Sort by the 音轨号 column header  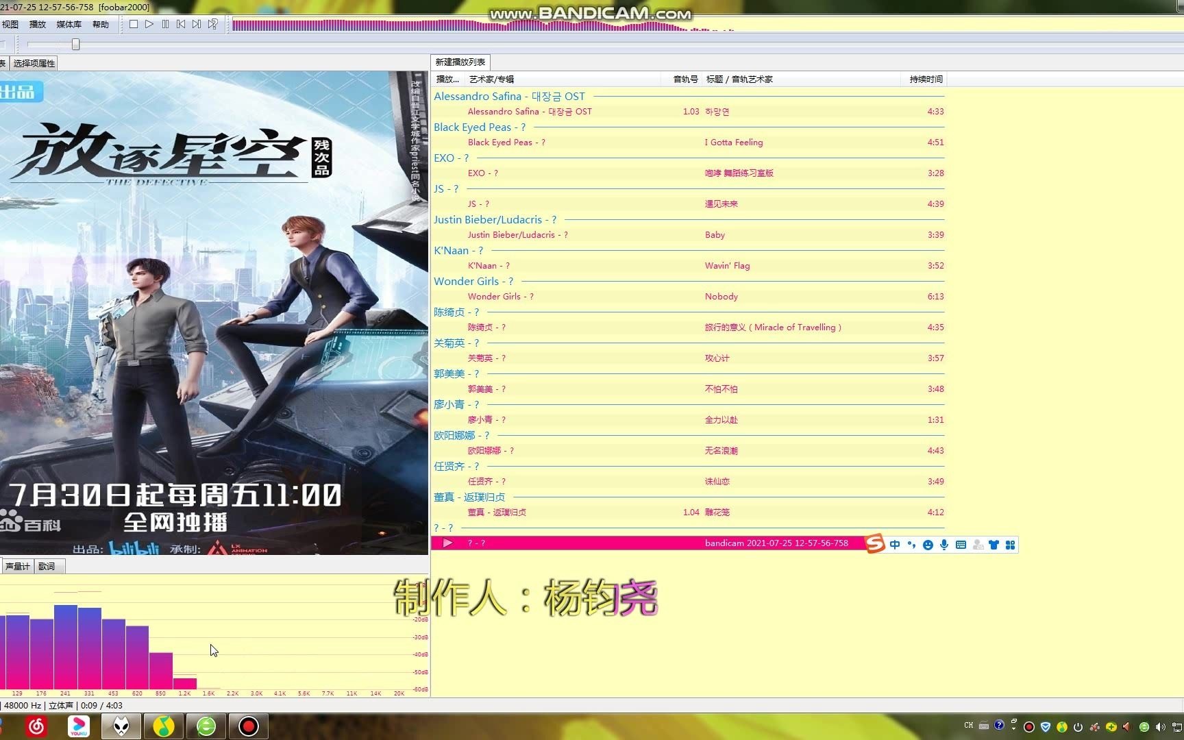click(682, 79)
